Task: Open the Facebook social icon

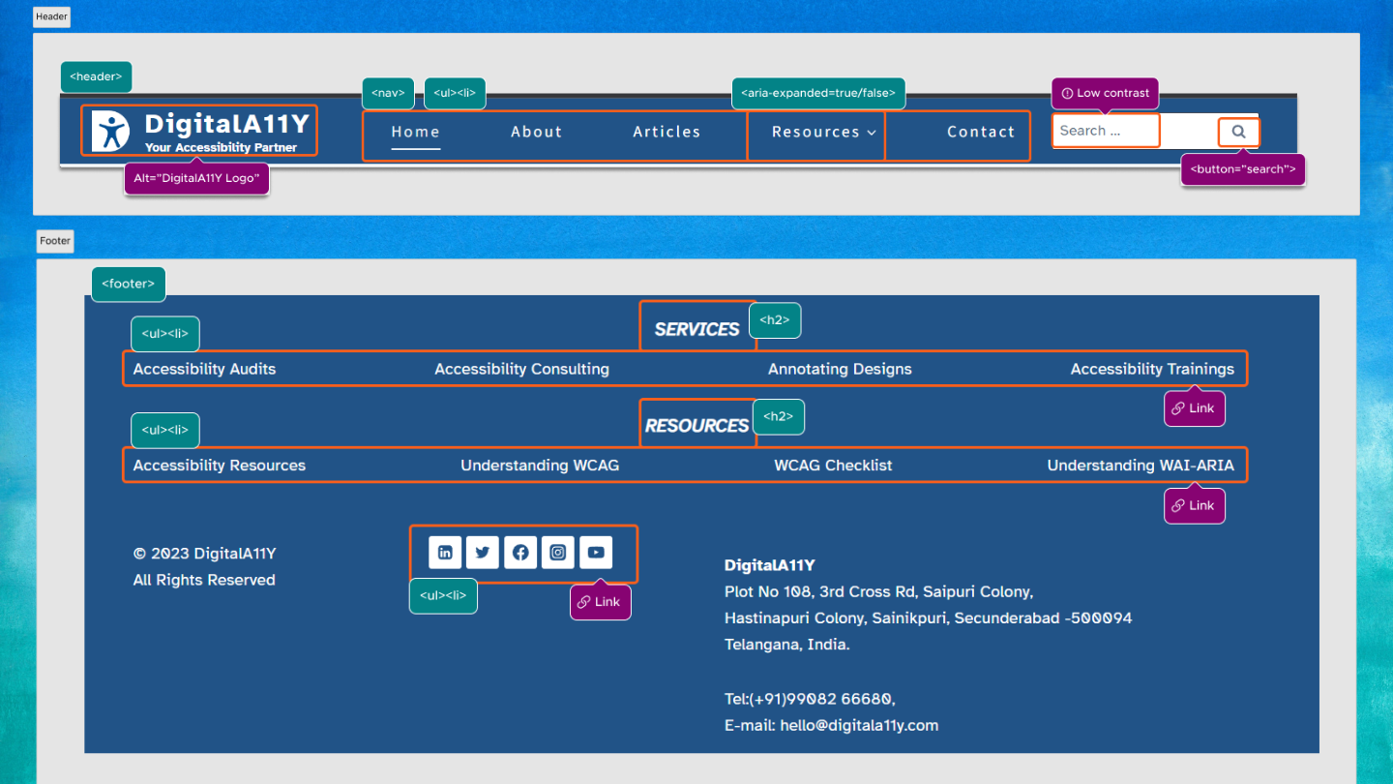Action: (x=520, y=553)
